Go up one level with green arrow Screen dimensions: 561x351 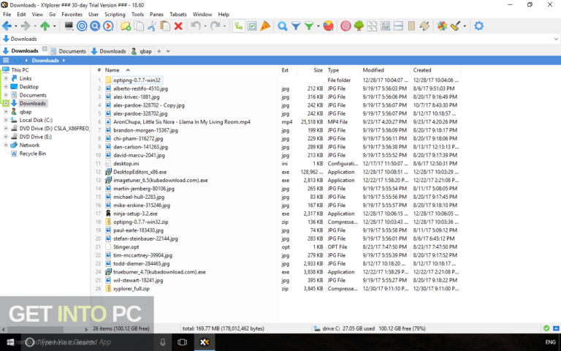pos(45,26)
